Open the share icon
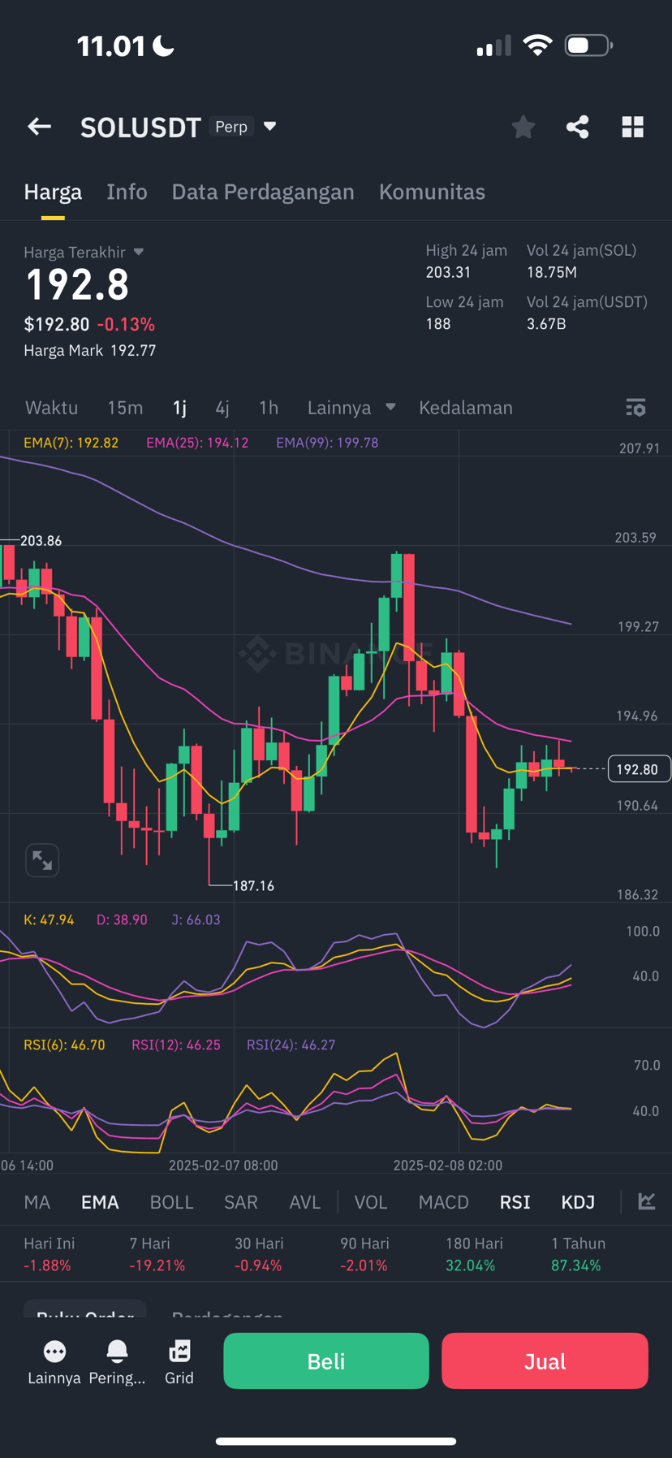This screenshot has height=1458, width=672. point(577,127)
